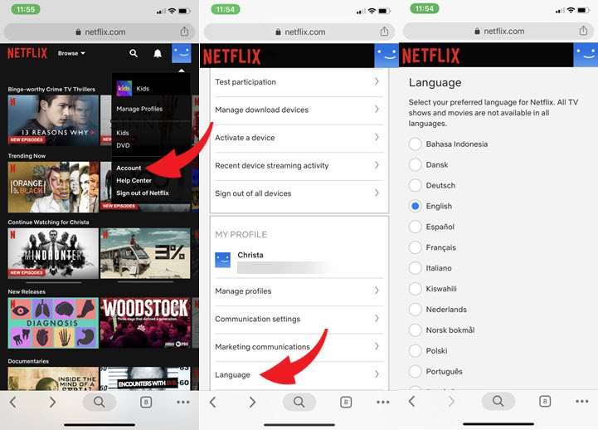Tap share icon in left screen address bar
598x430 pixels.
[x=184, y=32]
